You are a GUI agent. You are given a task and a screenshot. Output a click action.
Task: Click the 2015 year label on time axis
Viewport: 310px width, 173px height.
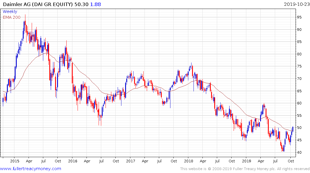(14, 161)
